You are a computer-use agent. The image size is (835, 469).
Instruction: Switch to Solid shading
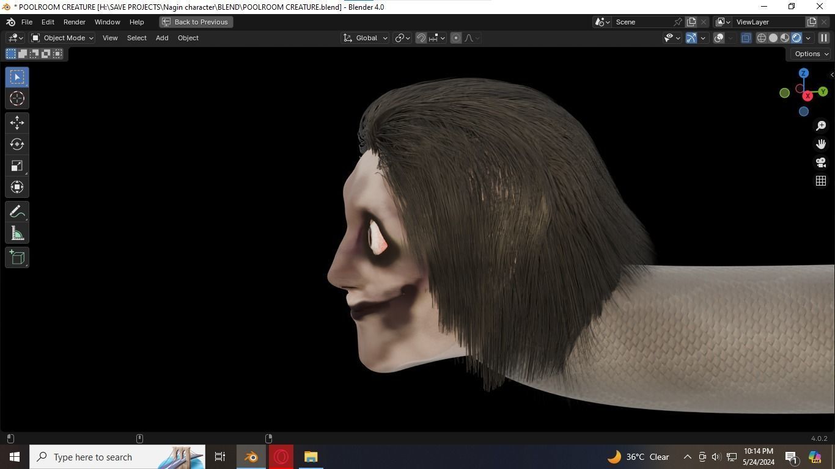point(773,38)
